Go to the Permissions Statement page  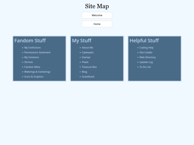(37, 52)
